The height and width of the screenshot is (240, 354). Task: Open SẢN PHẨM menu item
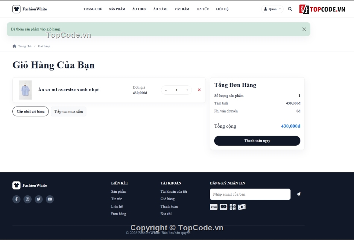point(117,9)
